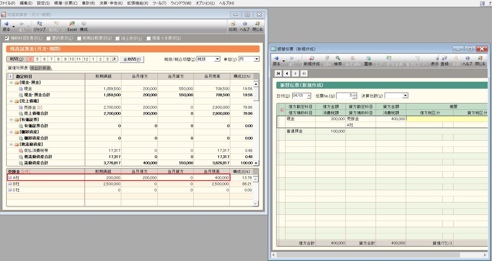Click 表示 icon in transfer slip toolbar
The height and width of the screenshot is (261, 492).
(x=435, y=61)
